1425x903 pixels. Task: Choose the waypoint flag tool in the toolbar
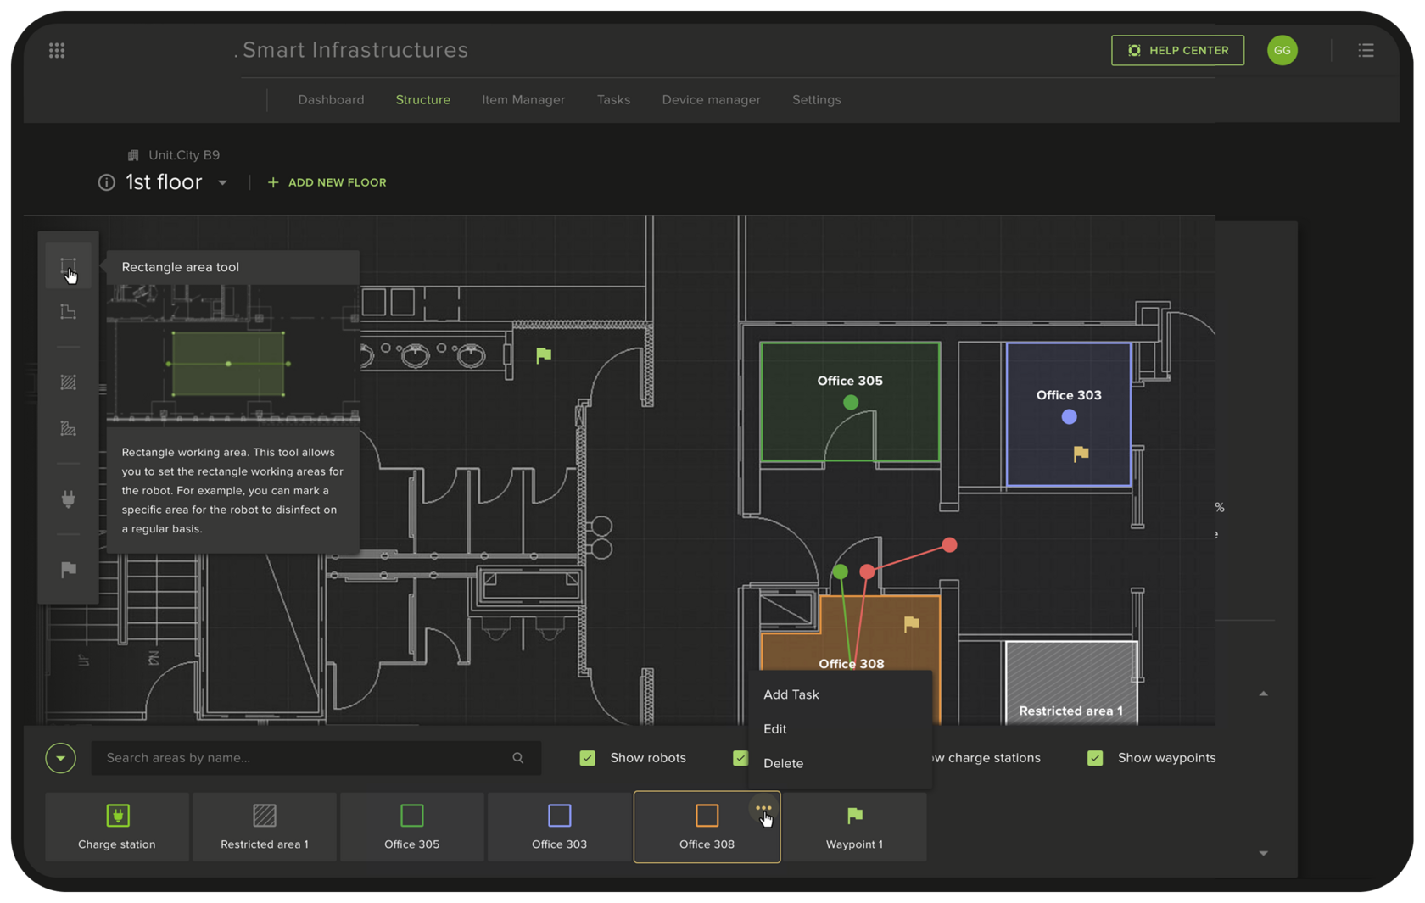click(69, 570)
